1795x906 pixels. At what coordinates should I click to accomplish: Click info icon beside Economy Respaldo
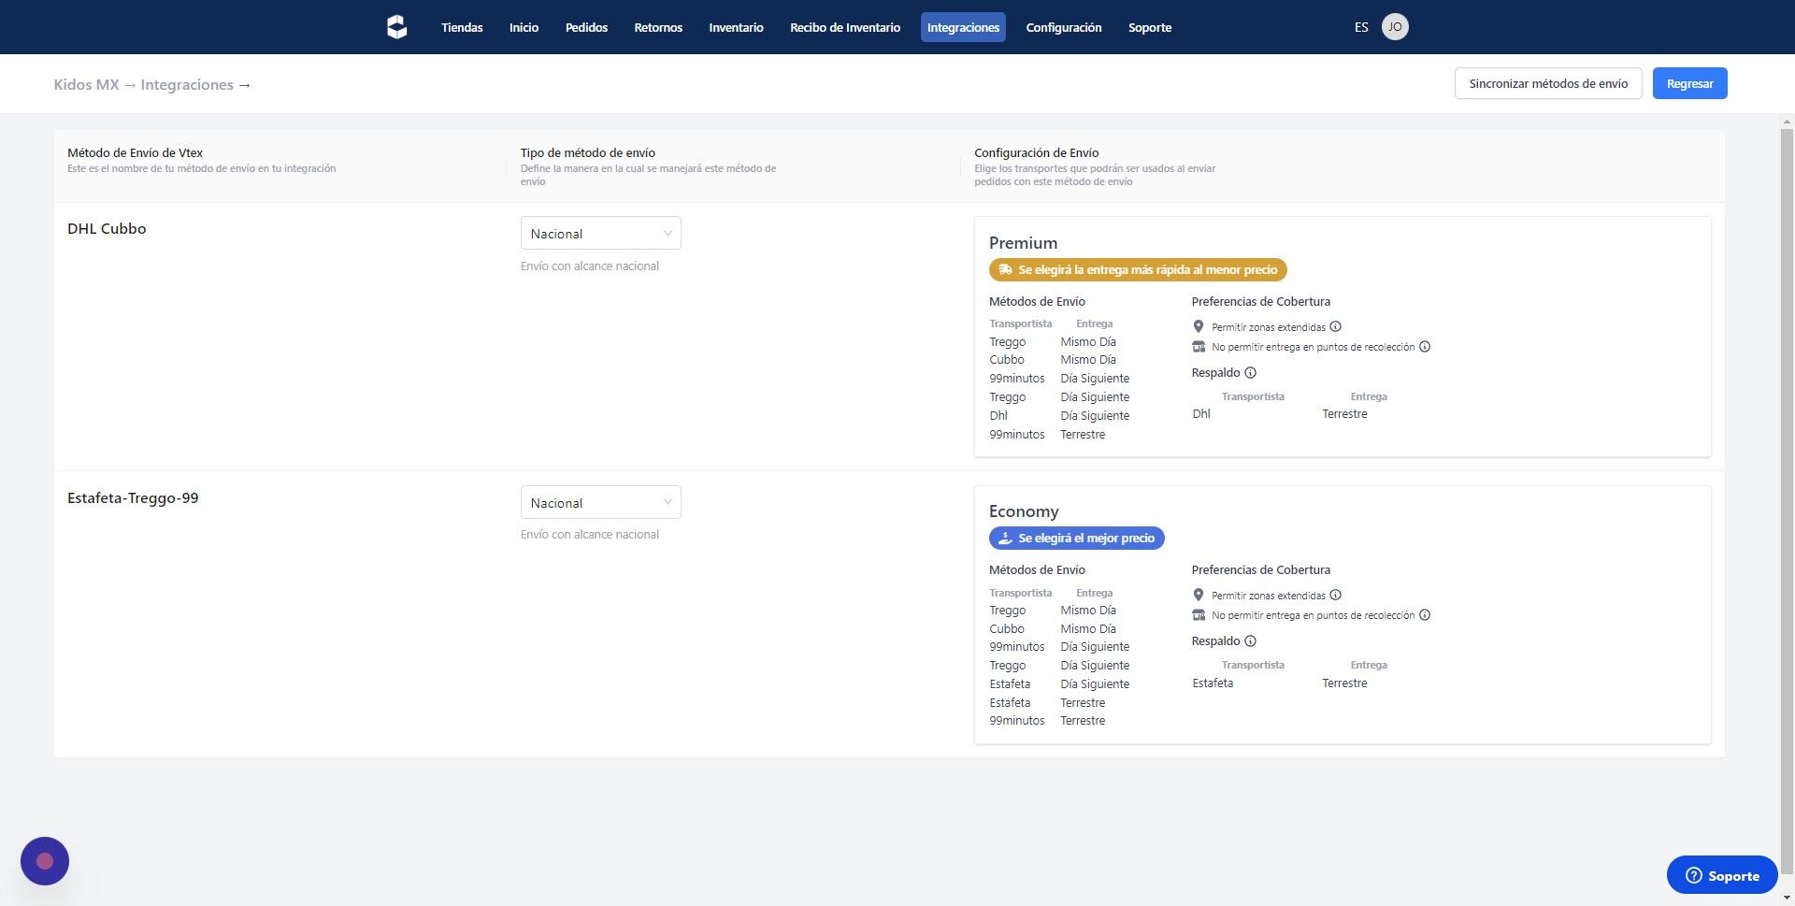[x=1251, y=641]
